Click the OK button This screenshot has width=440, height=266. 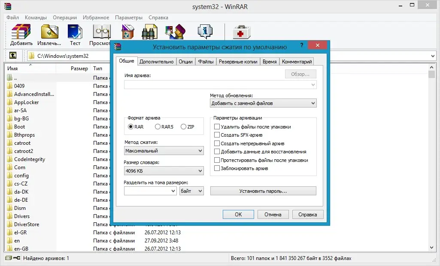point(238,215)
